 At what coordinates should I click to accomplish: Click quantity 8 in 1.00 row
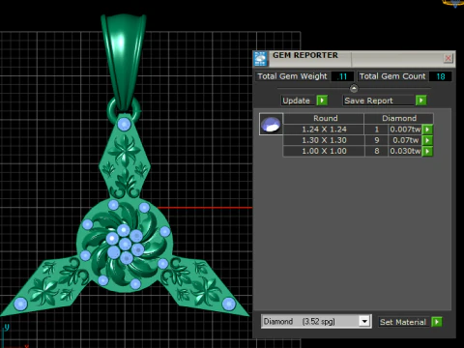376,151
